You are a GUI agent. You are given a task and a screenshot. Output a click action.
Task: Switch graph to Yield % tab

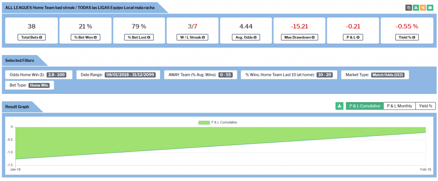point(426,106)
